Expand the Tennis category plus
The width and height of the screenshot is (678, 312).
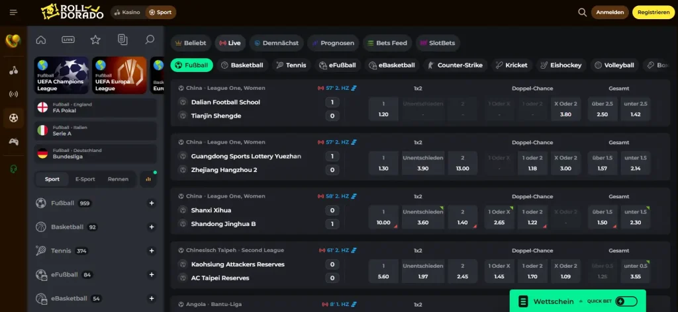click(152, 251)
